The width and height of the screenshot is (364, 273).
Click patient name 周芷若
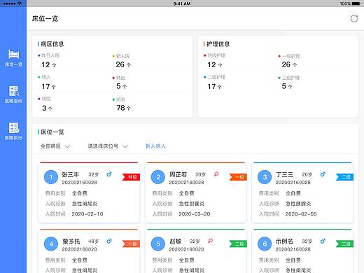click(x=178, y=174)
